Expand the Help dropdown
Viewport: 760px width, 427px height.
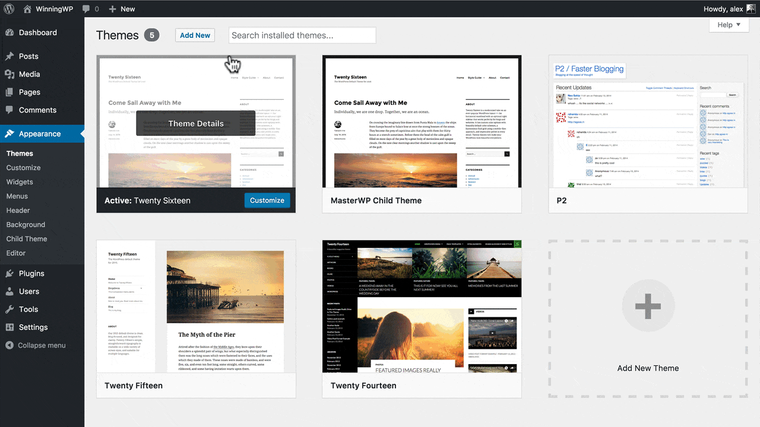tap(729, 25)
